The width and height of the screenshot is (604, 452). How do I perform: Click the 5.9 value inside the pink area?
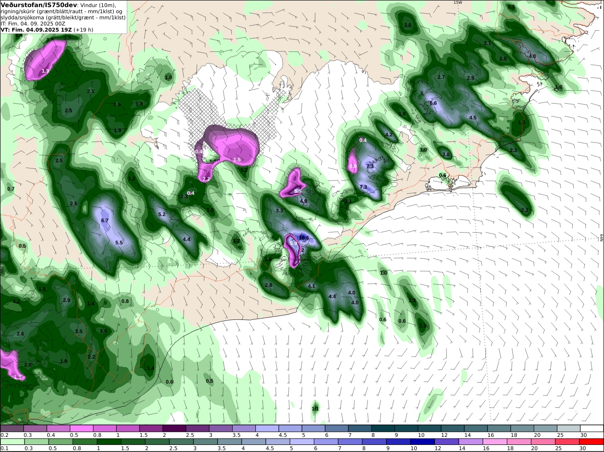(294, 243)
